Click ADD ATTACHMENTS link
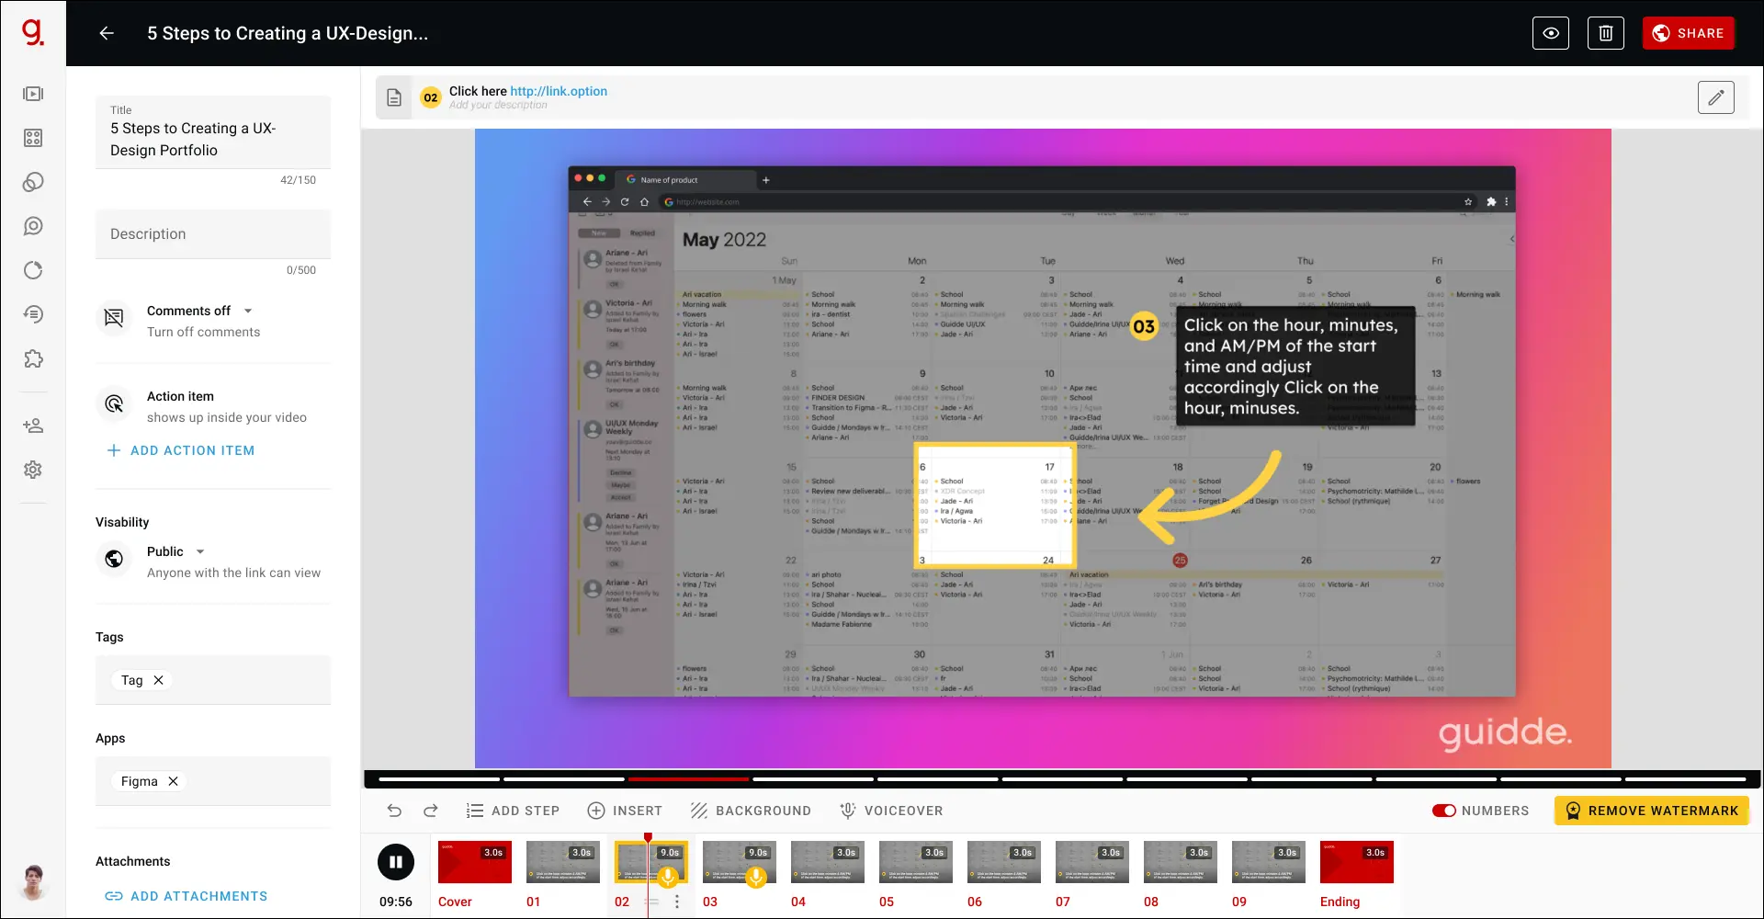This screenshot has width=1764, height=919. click(x=187, y=896)
